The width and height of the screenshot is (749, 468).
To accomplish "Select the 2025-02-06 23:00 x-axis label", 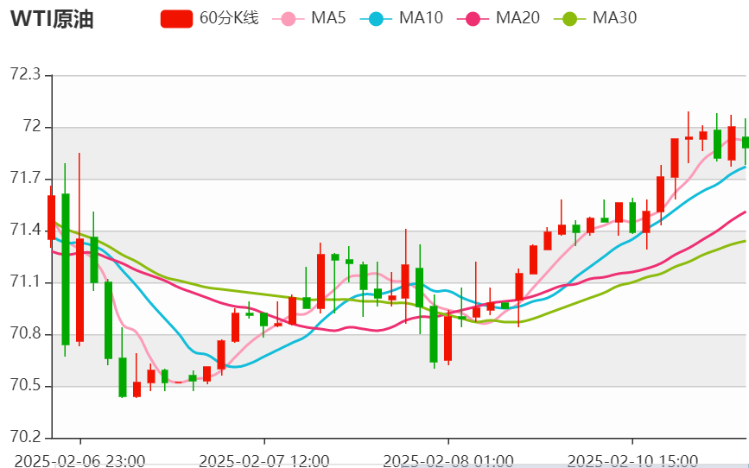I will point(80,460).
